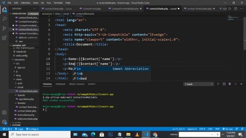The height and width of the screenshot is (138, 246).
Task: Click CRLF end of line setting
Action: point(210,129)
